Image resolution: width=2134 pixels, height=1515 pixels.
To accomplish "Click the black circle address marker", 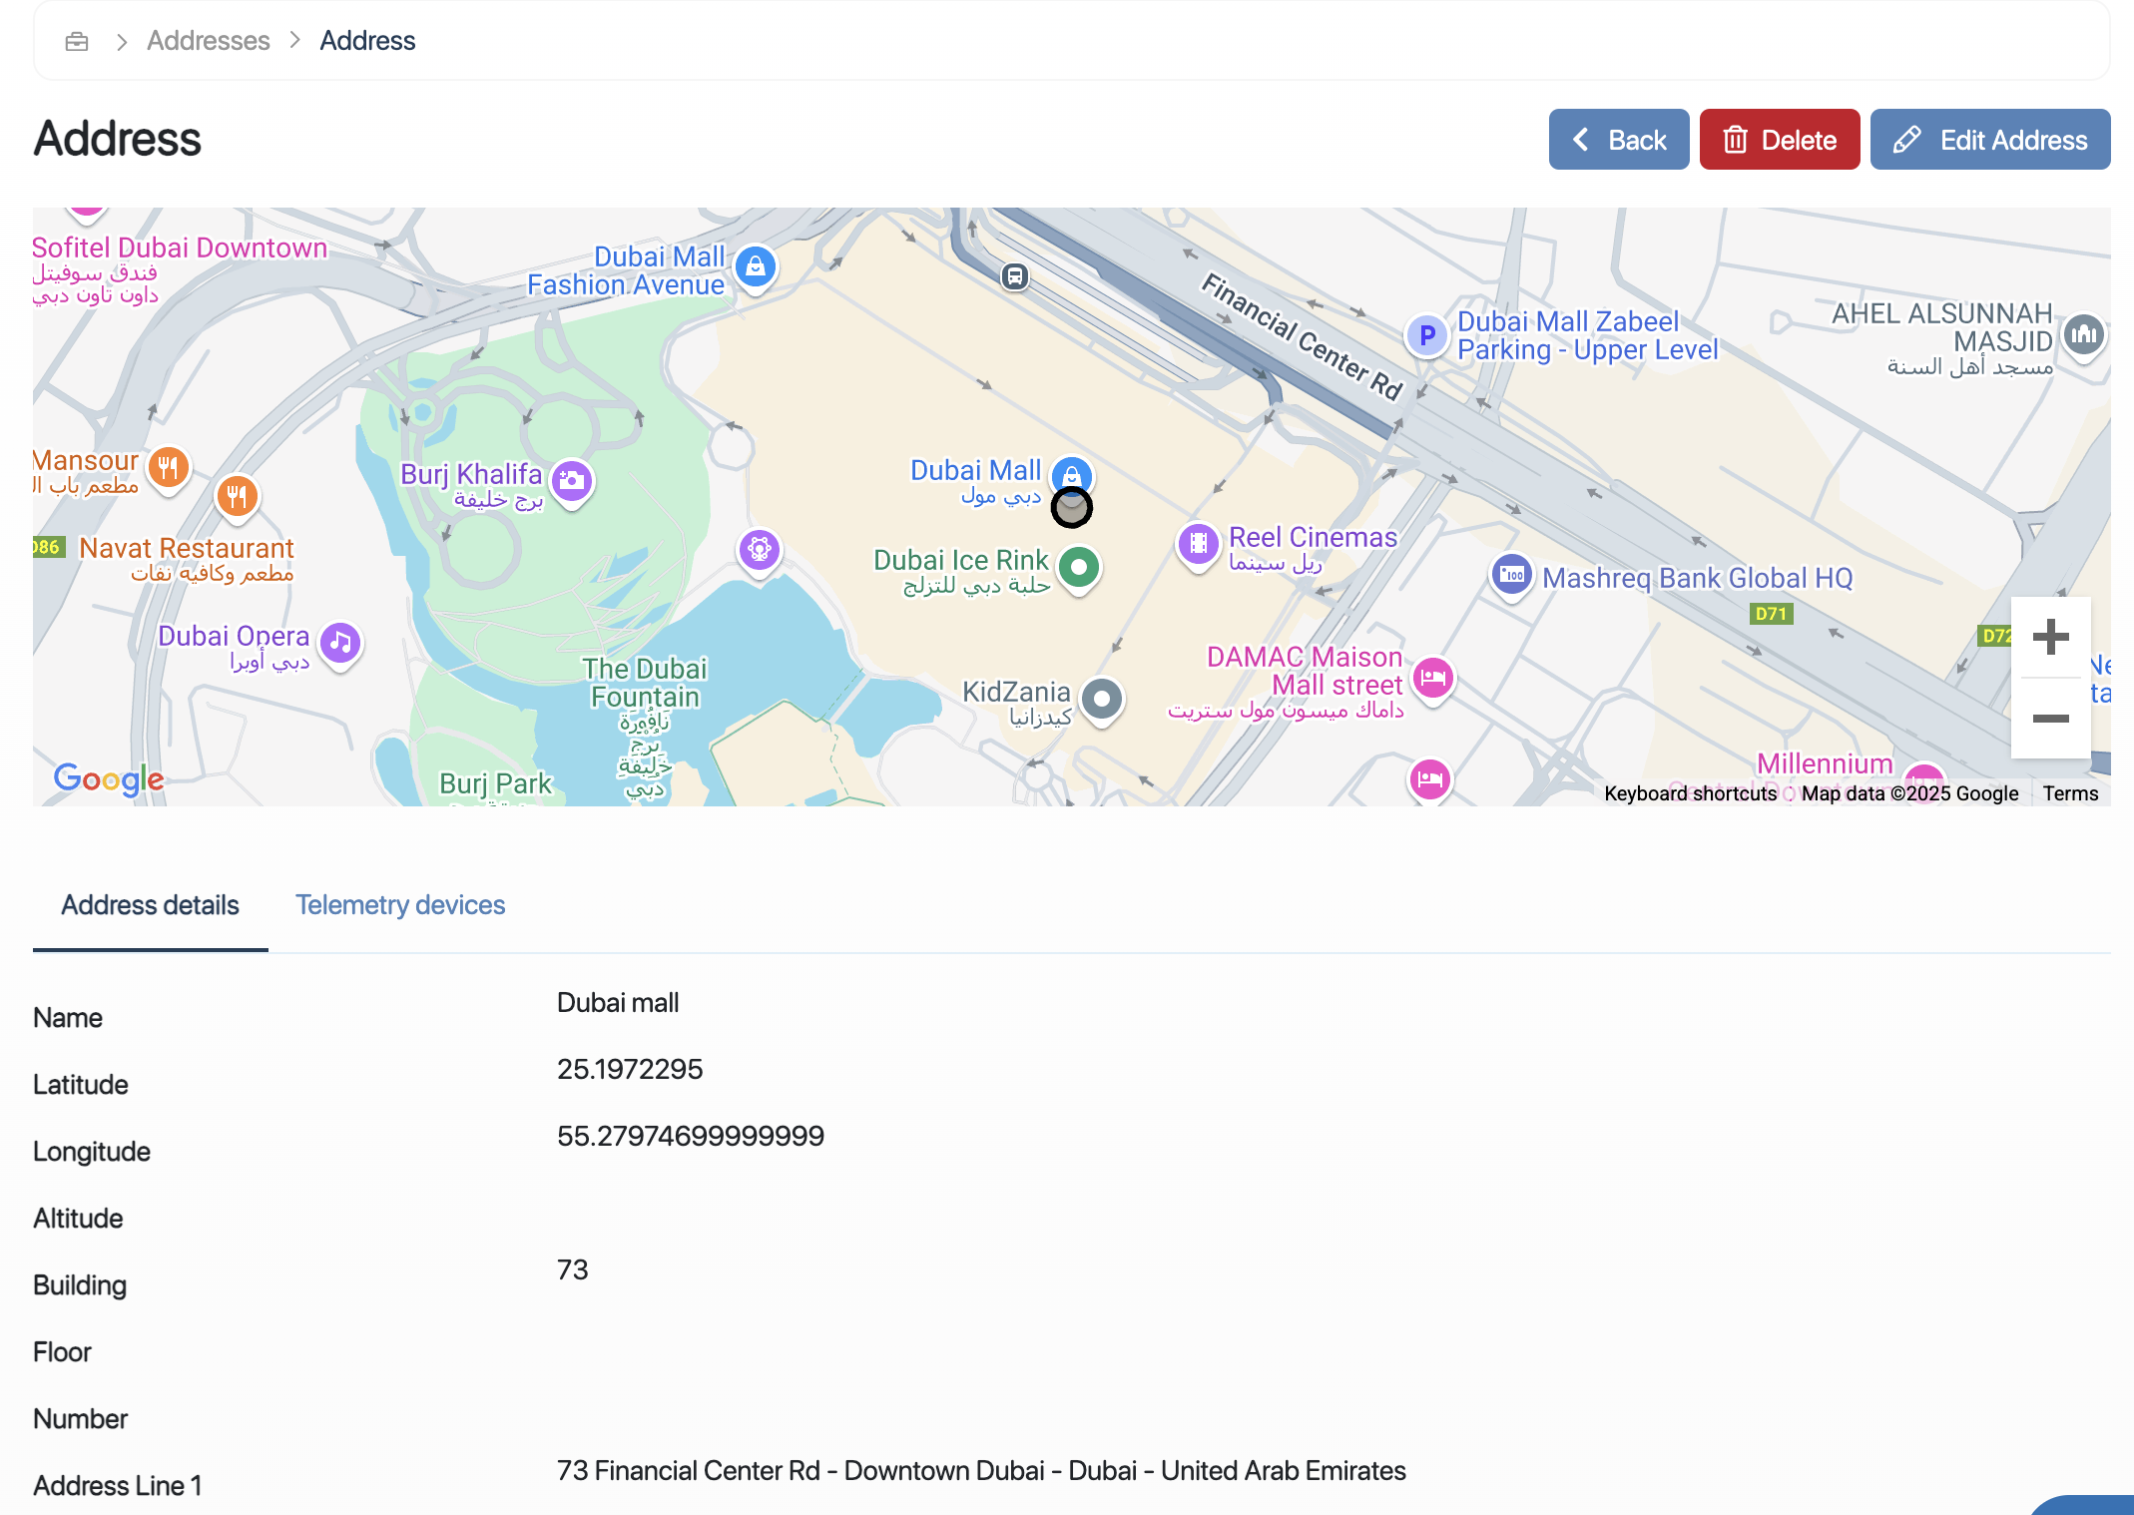I will tap(1071, 508).
